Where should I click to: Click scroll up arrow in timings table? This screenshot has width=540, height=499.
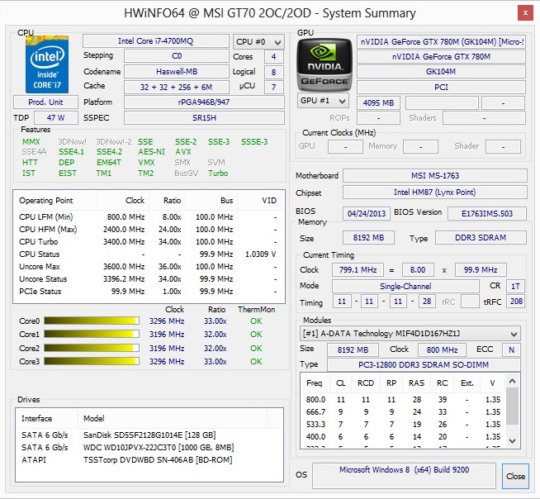tap(512, 381)
